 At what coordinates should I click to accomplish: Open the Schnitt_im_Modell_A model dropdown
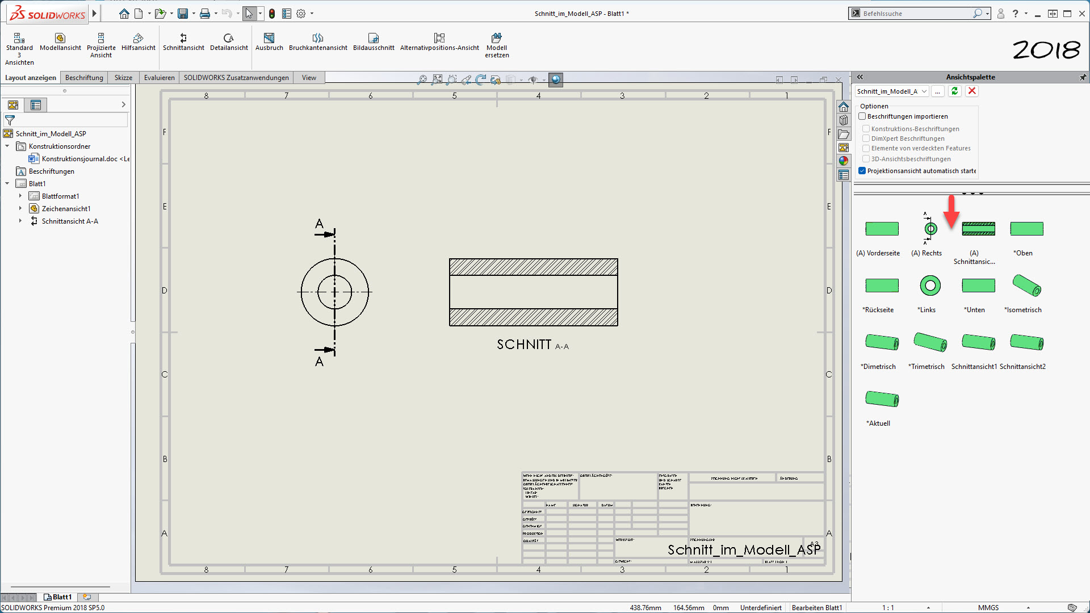pos(924,91)
